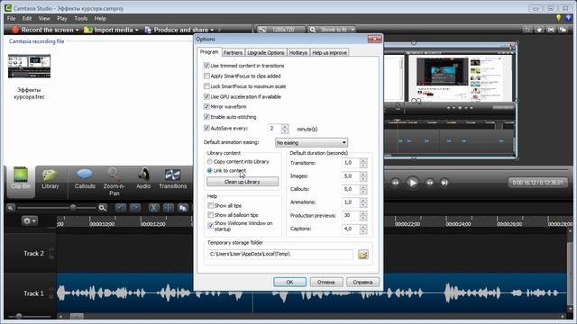Image resolution: width=577 pixels, height=324 pixels.
Task: Select Copy content into Library radio
Action: pos(209,162)
